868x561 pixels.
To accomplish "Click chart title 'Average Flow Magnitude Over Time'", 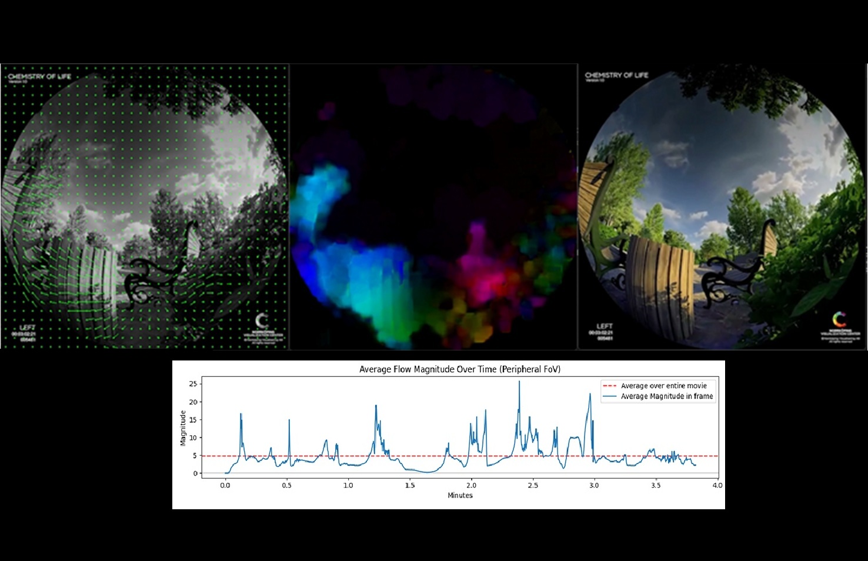I will tap(460, 369).
